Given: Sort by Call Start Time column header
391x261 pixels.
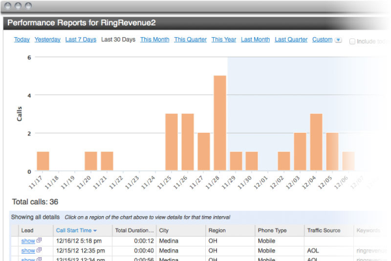Looking at the screenshot, I should coord(74,230).
